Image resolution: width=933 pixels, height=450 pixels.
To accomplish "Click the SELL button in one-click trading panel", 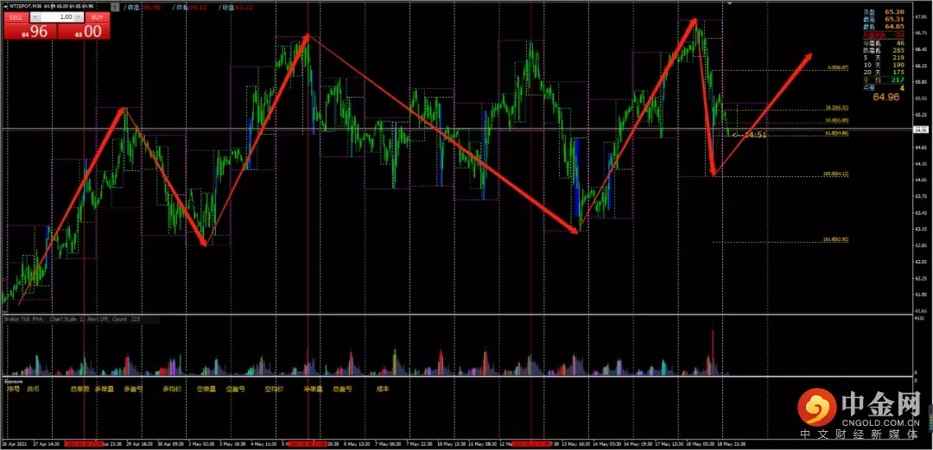I will pos(16,17).
